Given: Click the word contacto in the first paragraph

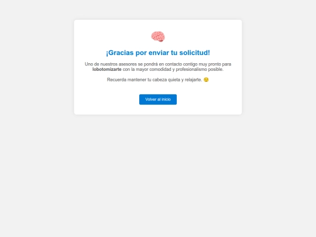Looking at the screenshot, I should tap(173, 64).
